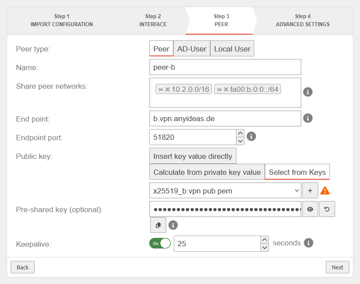Viewport: 360px width, 284px height.
Task: Click the info icon beside Keepalive seconds
Action: click(308, 243)
